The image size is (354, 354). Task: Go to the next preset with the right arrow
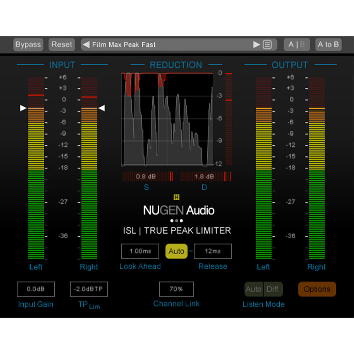(256, 45)
